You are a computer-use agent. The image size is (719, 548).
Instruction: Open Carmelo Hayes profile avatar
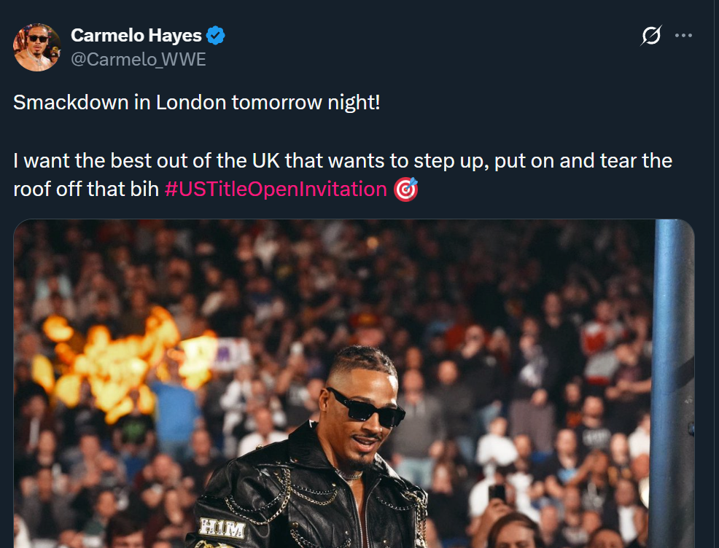(37, 47)
